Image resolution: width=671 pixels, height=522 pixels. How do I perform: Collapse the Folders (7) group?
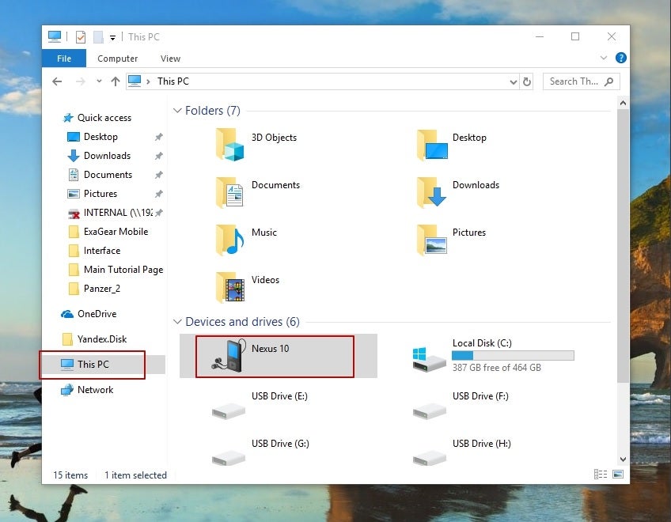coord(177,111)
